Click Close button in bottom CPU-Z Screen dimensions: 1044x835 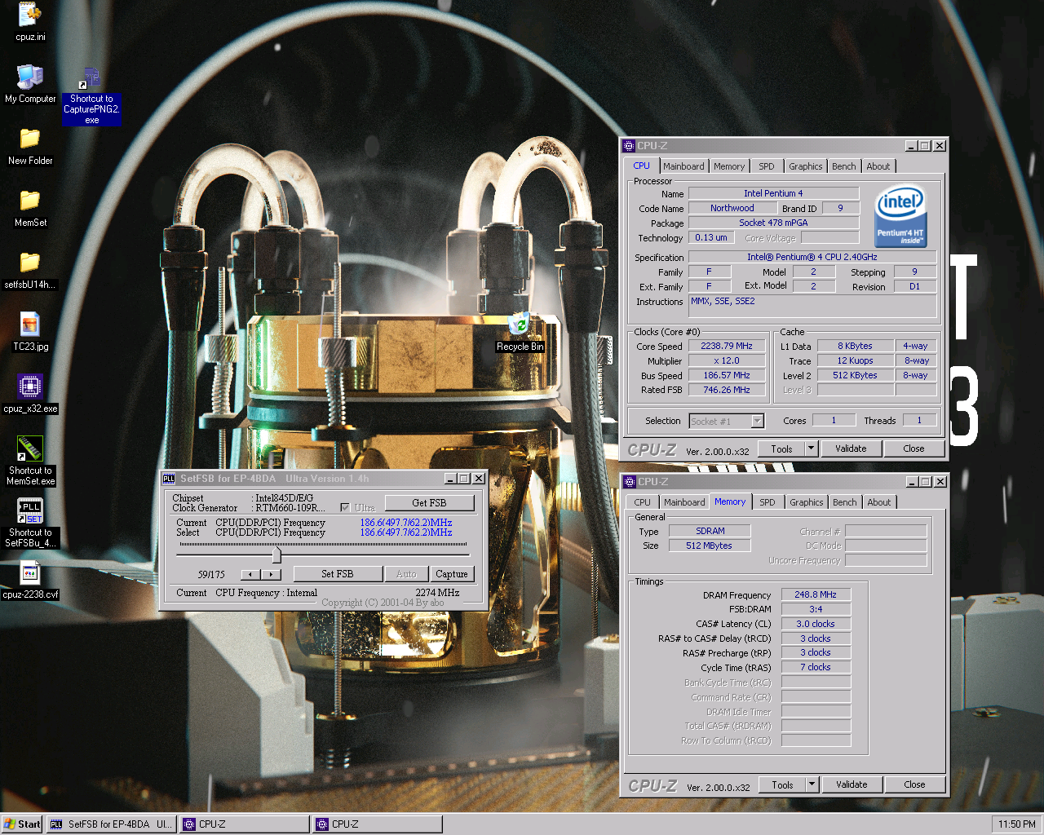[914, 784]
